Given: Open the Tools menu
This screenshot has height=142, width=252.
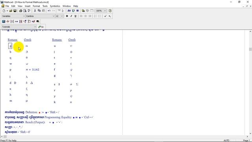Looking at the screenshot, I should pyautogui.click(x=45, y=6).
